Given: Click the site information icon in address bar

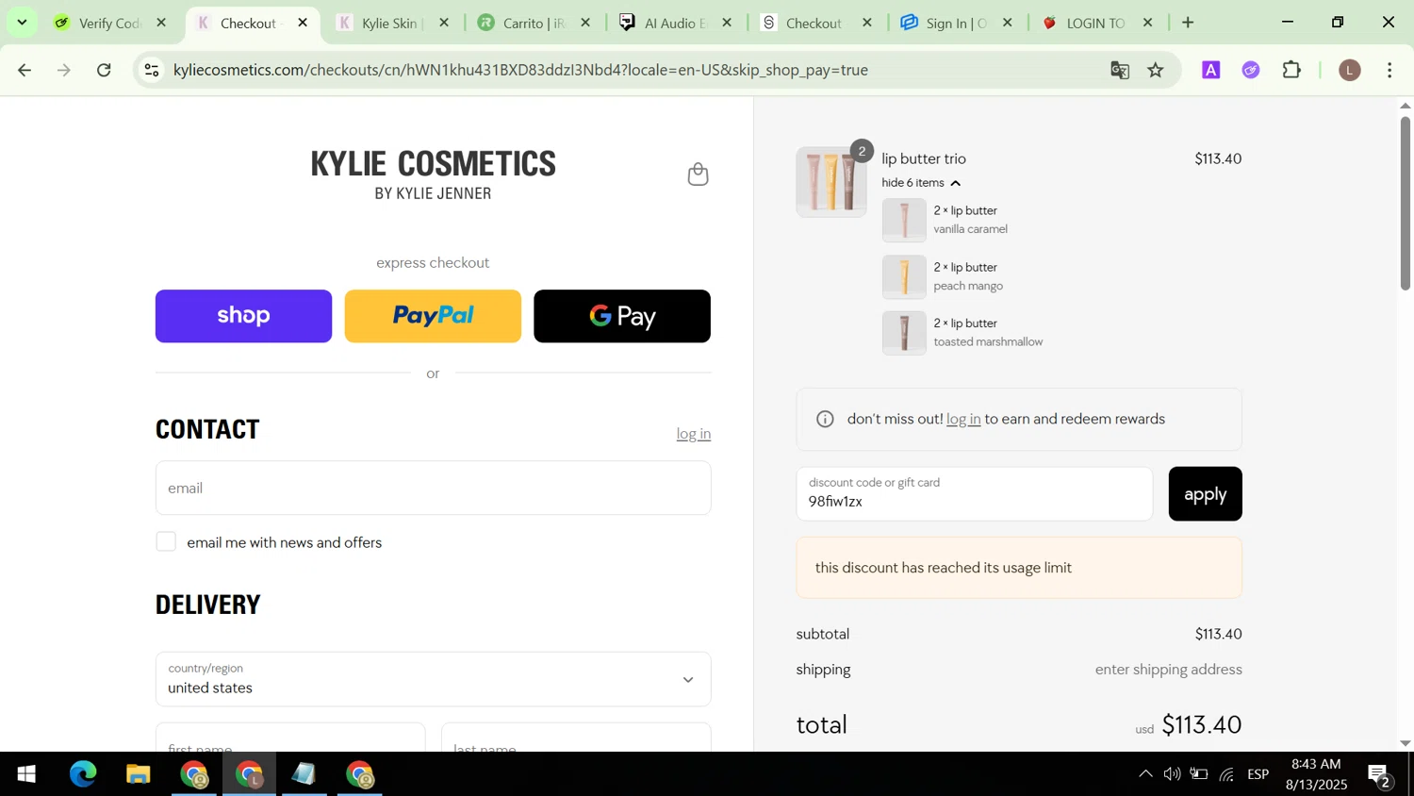Looking at the screenshot, I should pyautogui.click(x=152, y=70).
